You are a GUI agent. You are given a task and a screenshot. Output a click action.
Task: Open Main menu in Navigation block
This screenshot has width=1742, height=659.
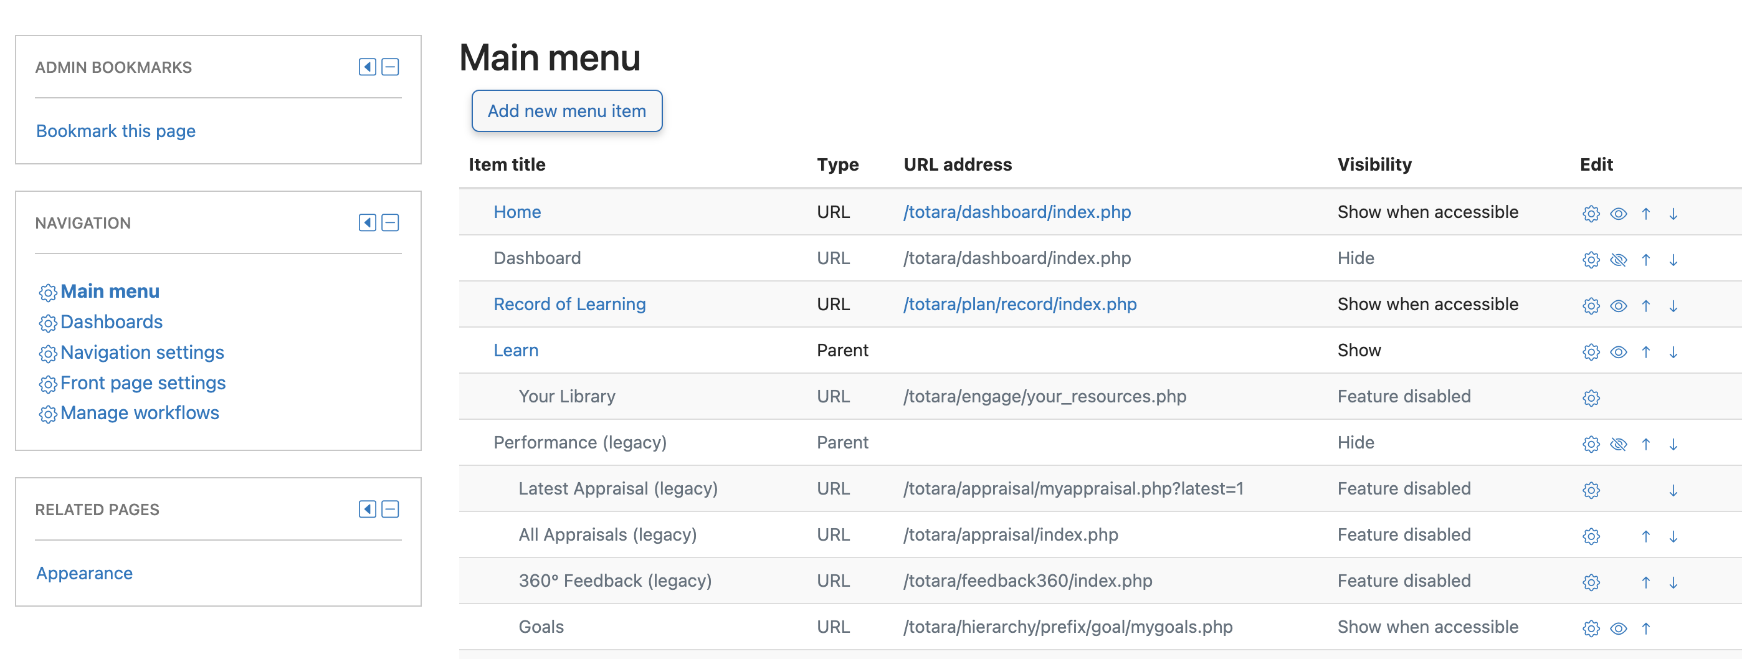(x=110, y=292)
